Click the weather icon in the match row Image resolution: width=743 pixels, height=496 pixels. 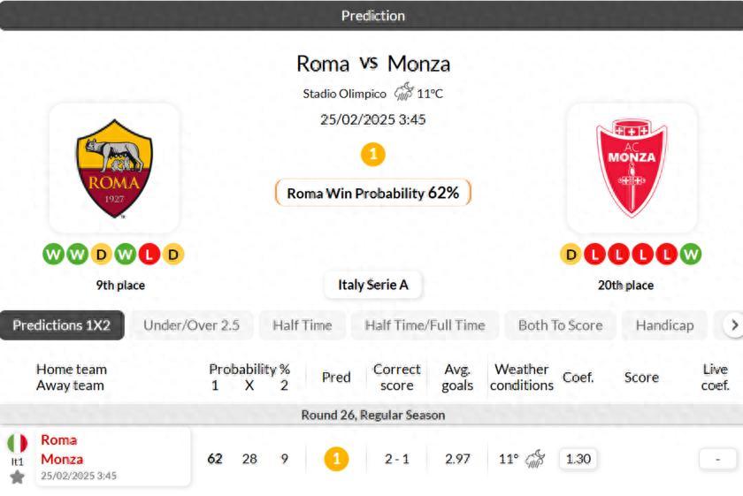535,459
